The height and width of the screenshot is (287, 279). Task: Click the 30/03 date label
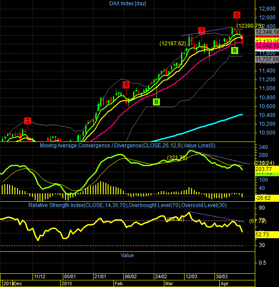222,276
